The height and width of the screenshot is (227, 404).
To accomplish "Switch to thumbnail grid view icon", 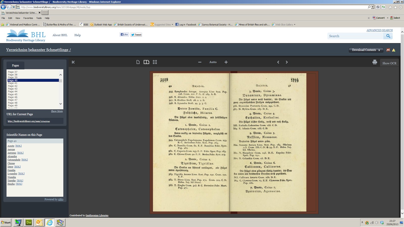I will click(155, 62).
